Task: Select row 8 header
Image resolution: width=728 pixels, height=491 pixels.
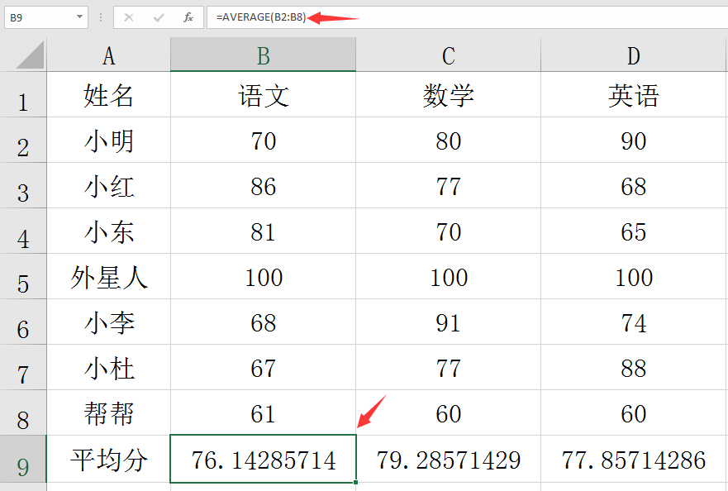Action: tap(23, 413)
